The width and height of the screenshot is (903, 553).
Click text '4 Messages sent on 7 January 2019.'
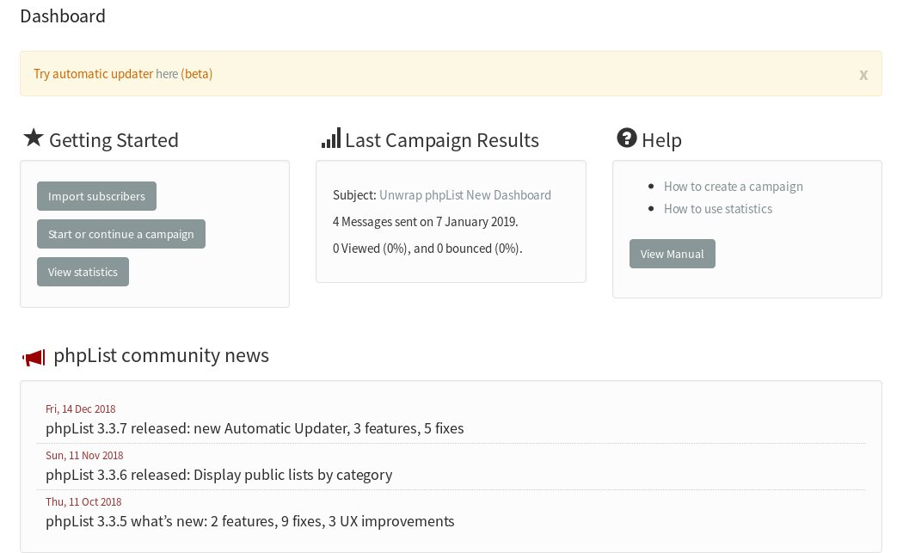click(426, 222)
